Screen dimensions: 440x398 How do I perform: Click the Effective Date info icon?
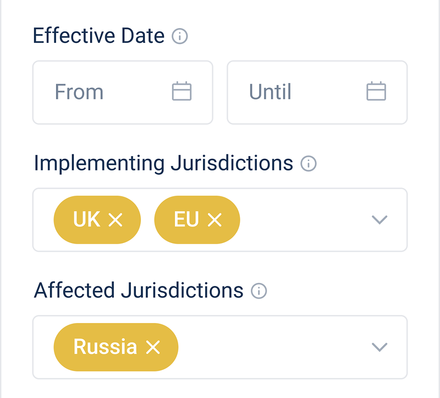pos(180,37)
